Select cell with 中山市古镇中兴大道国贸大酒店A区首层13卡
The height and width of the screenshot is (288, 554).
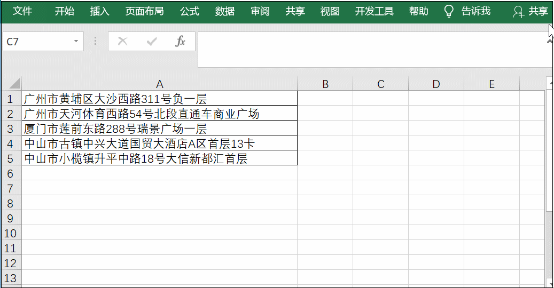(x=159, y=143)
